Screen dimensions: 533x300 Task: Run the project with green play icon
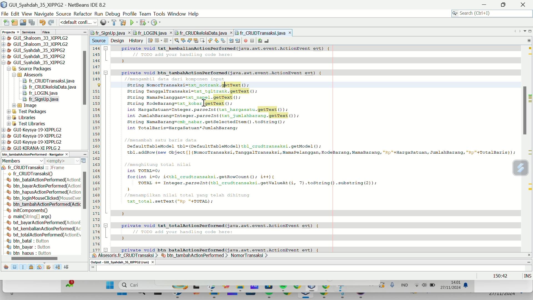pyautogui.click(x=132, y=22)
